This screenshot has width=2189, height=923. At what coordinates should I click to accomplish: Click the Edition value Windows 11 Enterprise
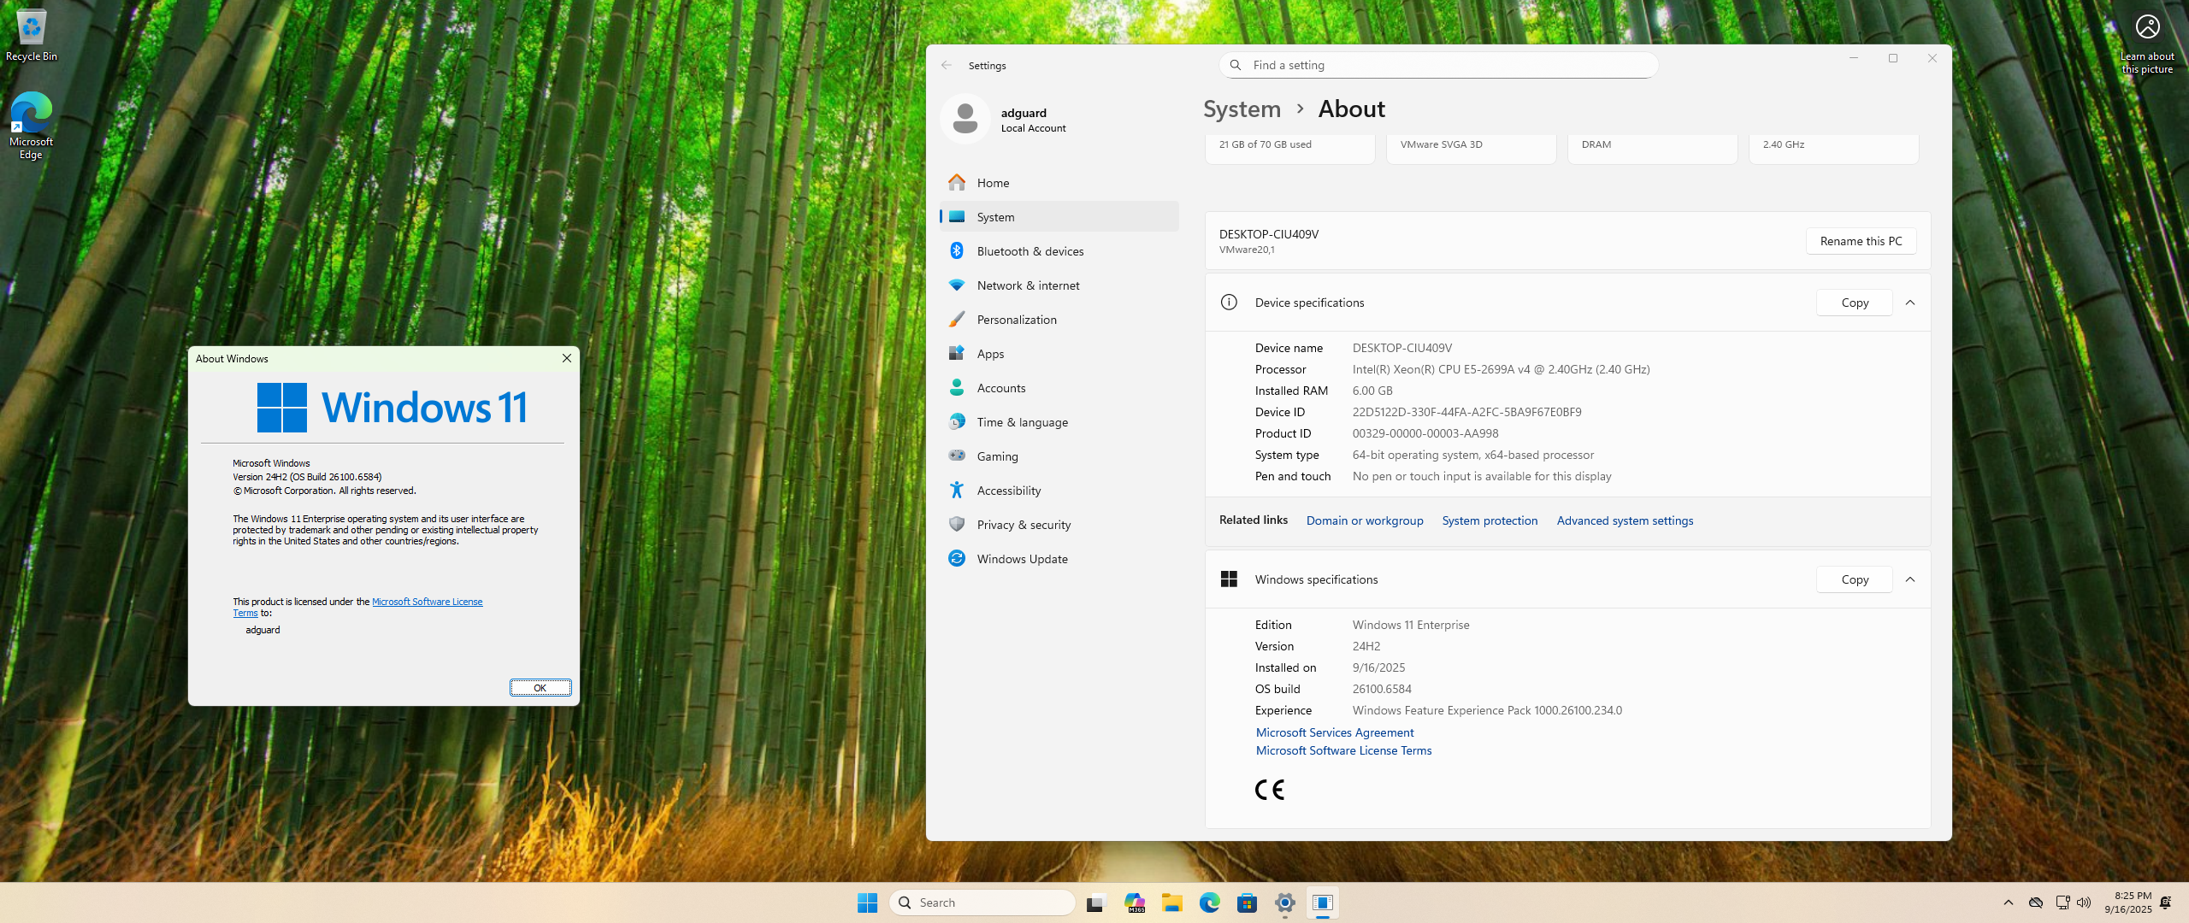click(1411, 625)
